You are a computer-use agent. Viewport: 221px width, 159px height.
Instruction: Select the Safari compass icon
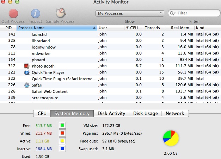[x=27, y=85]
